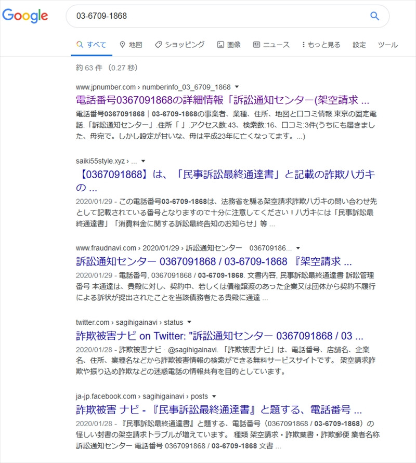
Task: Click the www.fraudnavi.com breadcrumb URL
Action: pyautogui.click(x=184, y=248)
